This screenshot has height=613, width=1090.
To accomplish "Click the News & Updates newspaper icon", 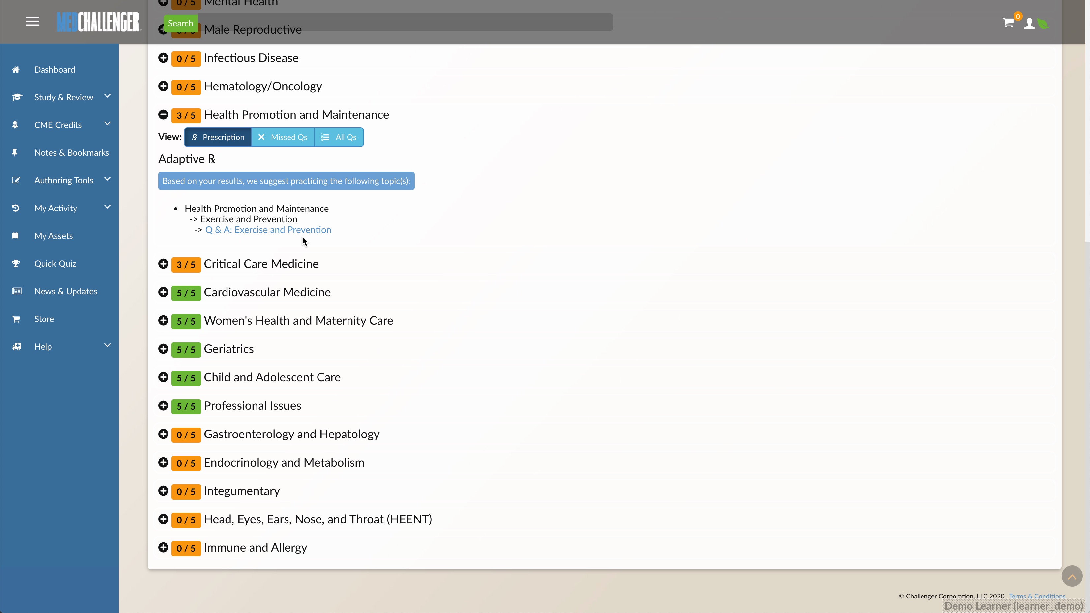I will (x=16, y=291).
